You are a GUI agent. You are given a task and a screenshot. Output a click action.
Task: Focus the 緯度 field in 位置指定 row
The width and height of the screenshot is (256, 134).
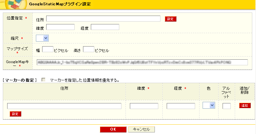(60, 27)
